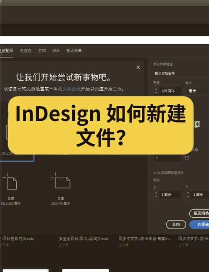Click the blue 边距和分栏 button
209x272 pixels.
(x=199, y=224)
